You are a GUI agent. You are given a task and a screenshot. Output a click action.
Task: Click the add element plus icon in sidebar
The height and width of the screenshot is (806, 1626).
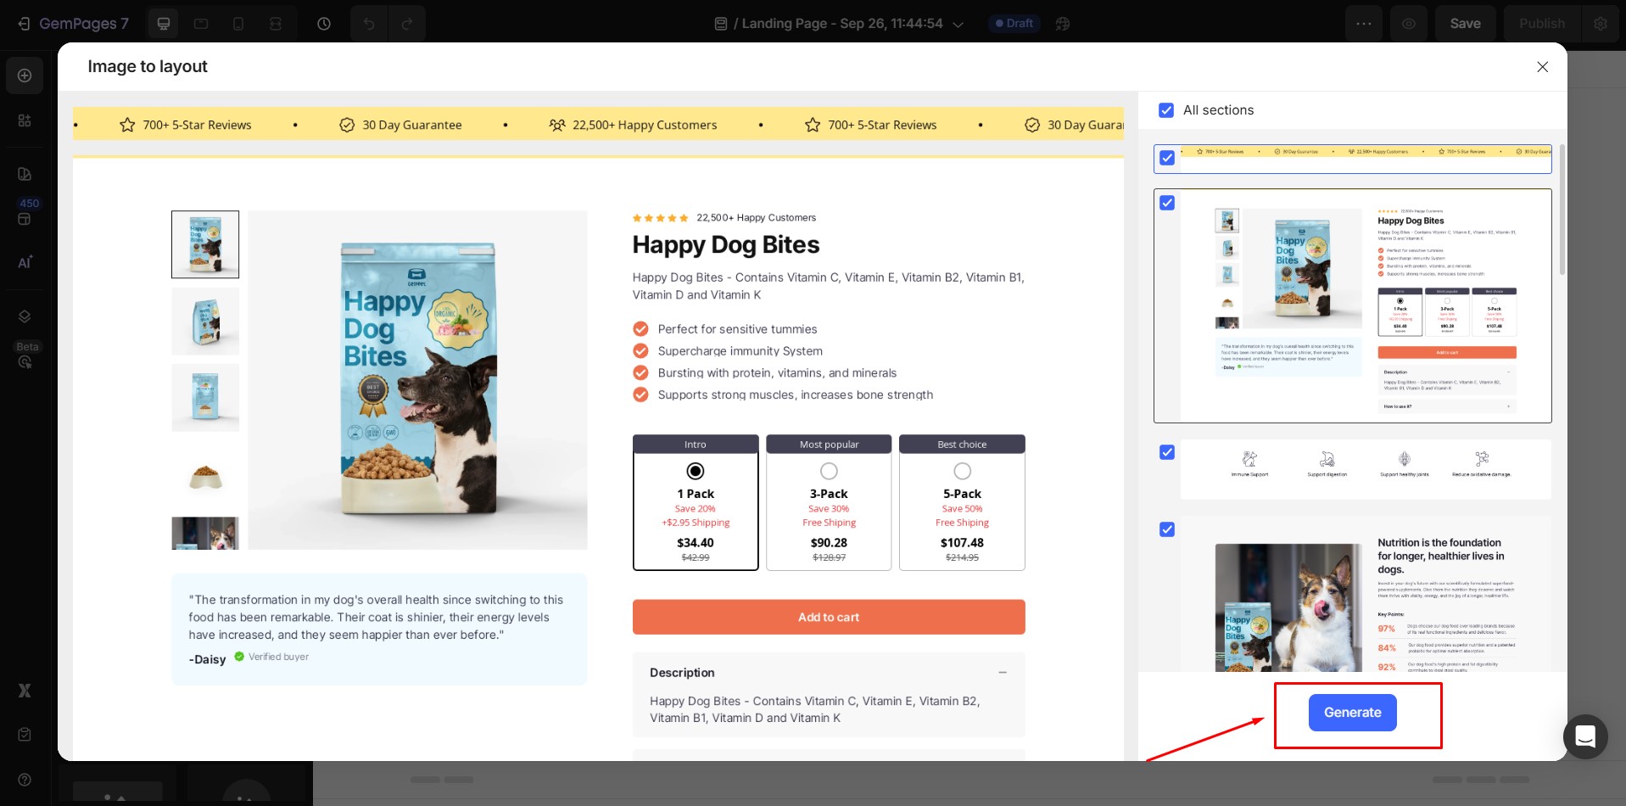[x=25, y=76]
